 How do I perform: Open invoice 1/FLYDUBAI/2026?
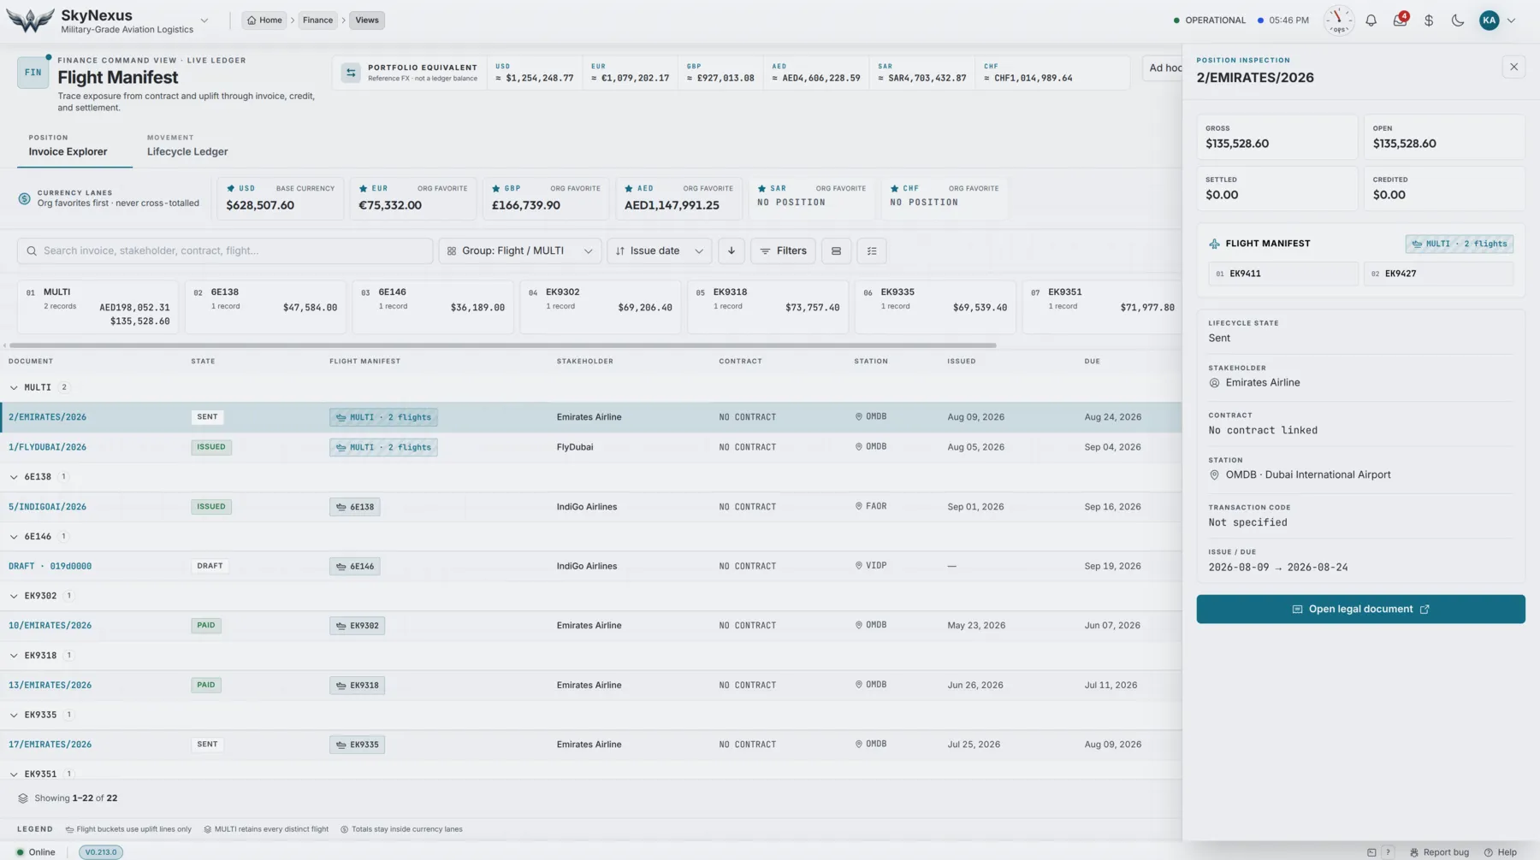pyautogui.click(x=47, y=447)
